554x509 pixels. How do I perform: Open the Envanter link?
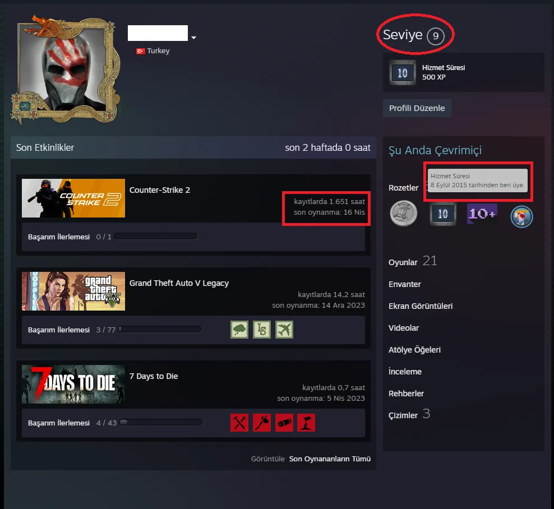tap(404, 284)
